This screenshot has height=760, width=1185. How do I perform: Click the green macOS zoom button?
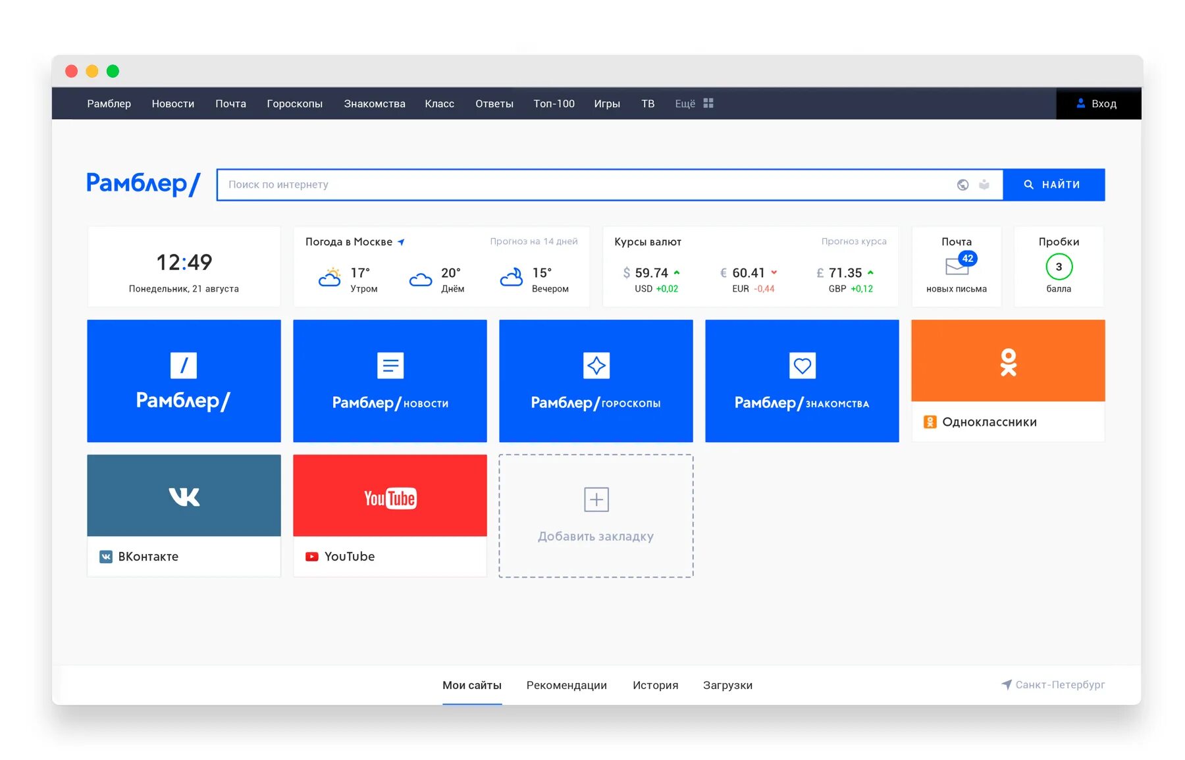click(113, 71)
